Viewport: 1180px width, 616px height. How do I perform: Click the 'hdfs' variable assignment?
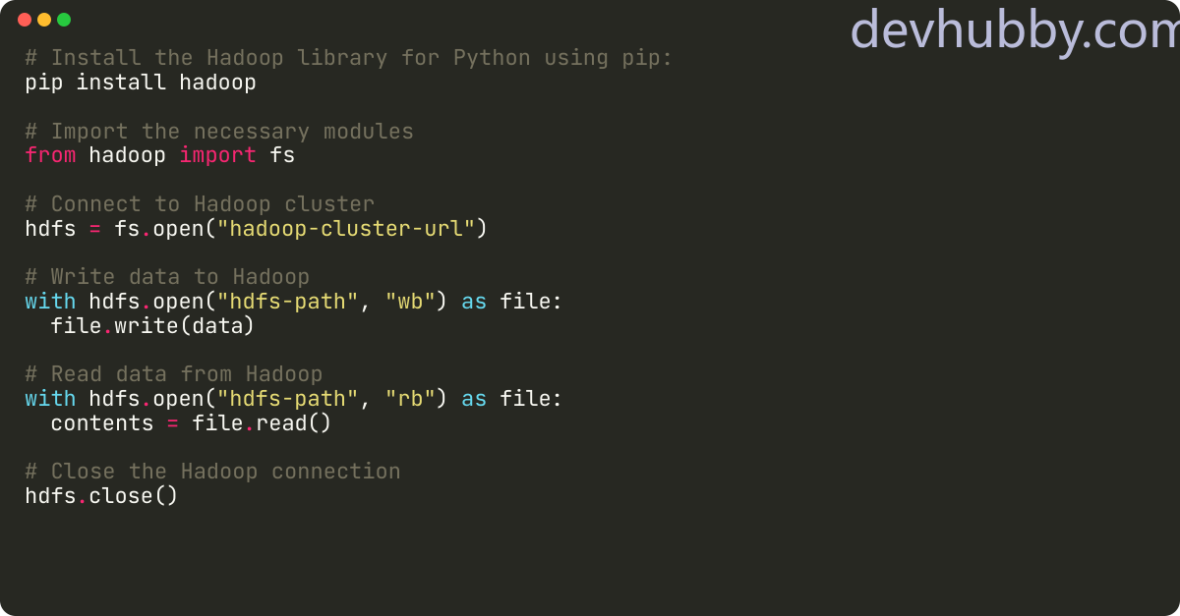pyautogui.click(x=47, y=228)
